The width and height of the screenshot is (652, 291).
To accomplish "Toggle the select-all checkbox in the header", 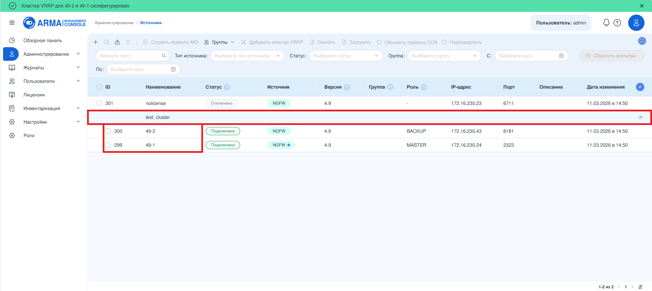I will click(99, 87).
